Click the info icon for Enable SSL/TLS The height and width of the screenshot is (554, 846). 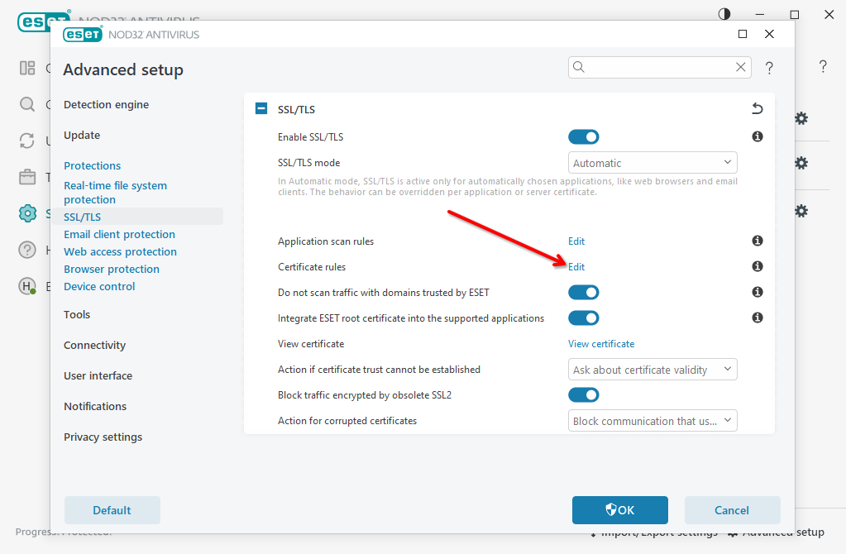[758, 136]
